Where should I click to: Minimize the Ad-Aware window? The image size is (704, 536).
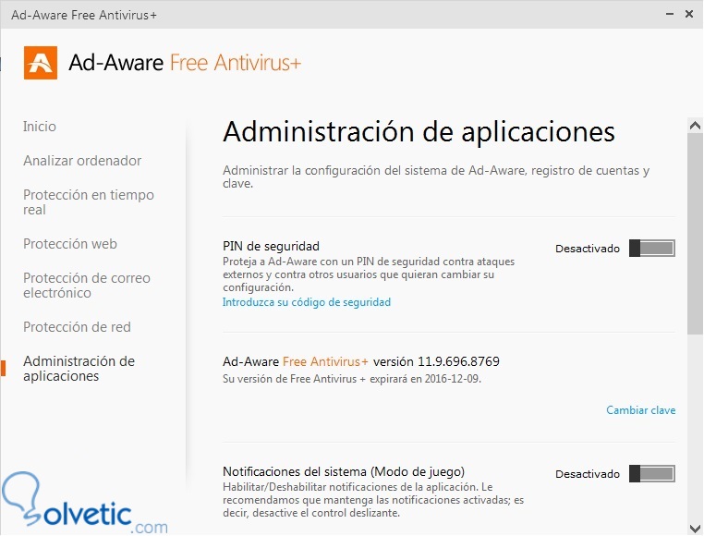pyautogui.click(x=670, y=15)
